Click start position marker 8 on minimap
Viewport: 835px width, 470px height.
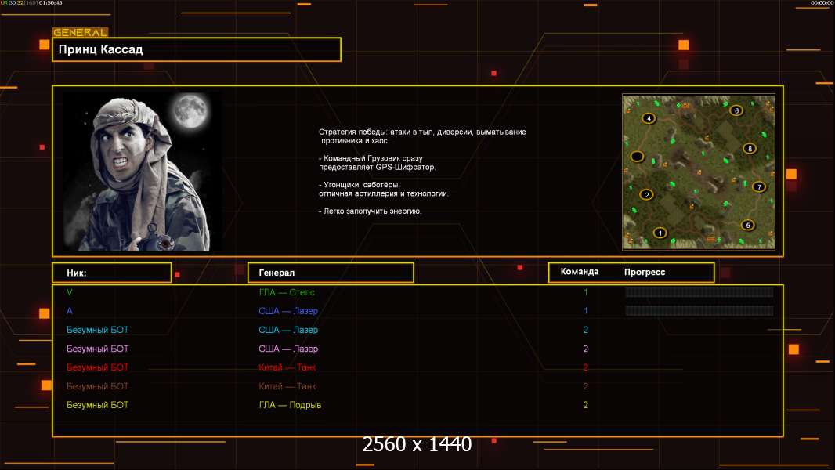[x=750, y=148]
